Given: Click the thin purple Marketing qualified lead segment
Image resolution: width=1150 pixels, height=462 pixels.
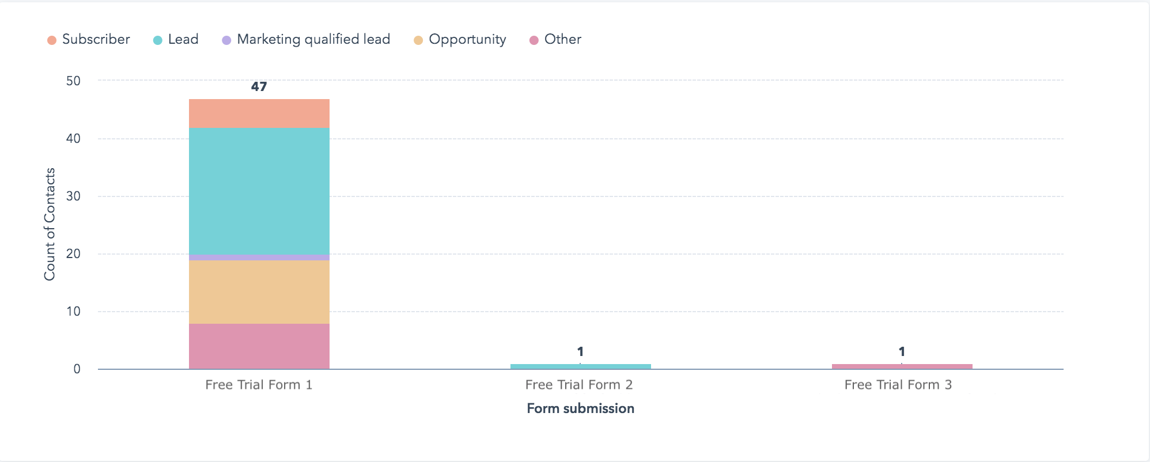Looking at the screenshot, I should tap(259, 257).
